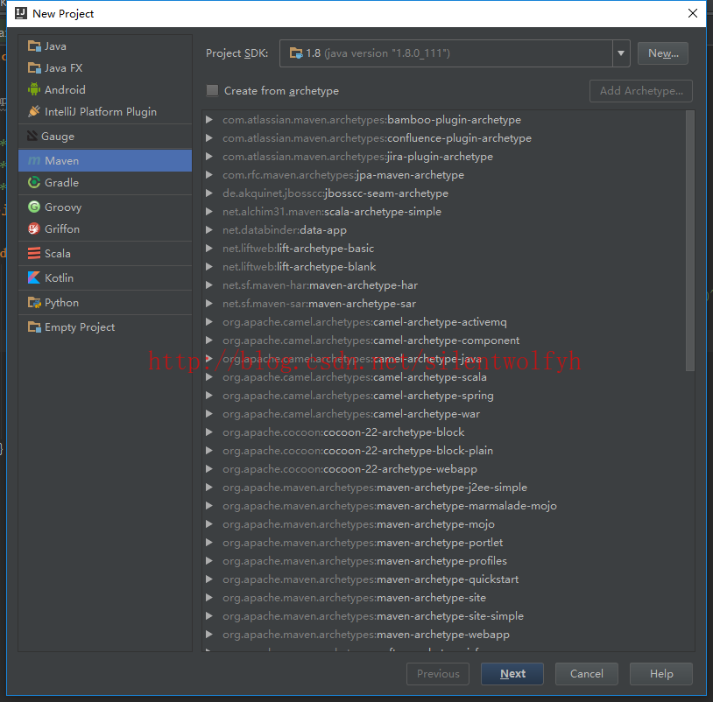
Task: Select the Kotlin project icon
Action: coord(34,278)
